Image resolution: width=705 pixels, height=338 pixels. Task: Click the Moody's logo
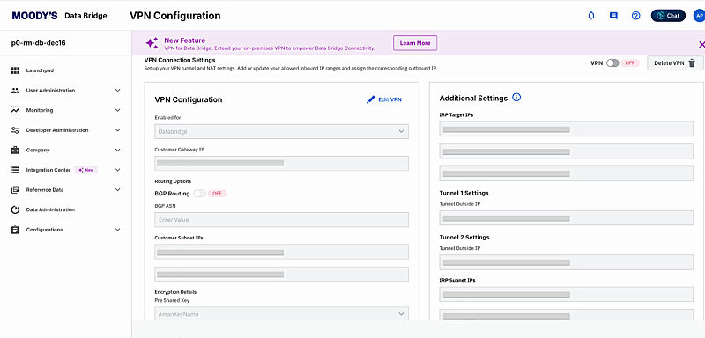point(34,16)
